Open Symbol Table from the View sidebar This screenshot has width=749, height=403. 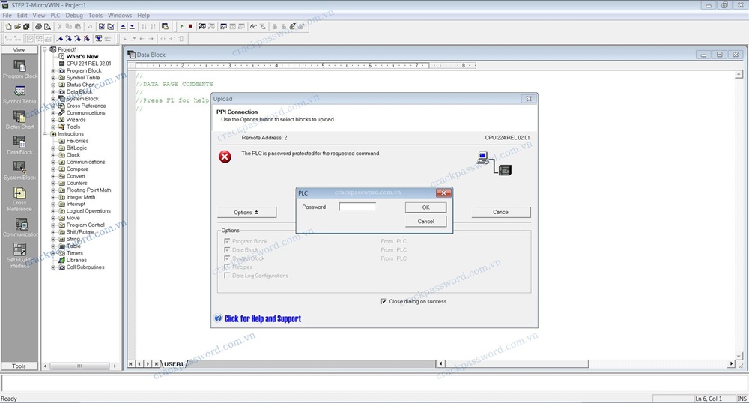point(19,94)
